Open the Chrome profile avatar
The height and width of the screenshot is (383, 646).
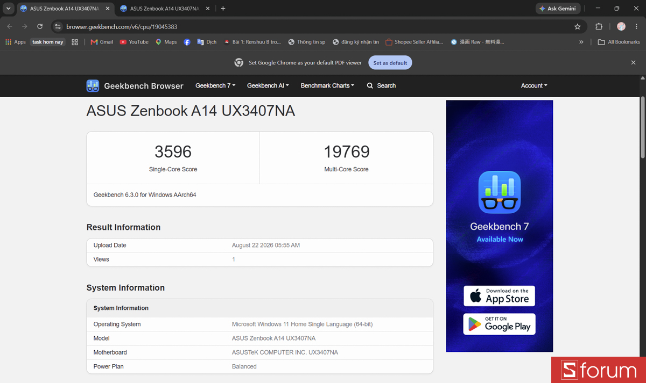pos(621,26)
